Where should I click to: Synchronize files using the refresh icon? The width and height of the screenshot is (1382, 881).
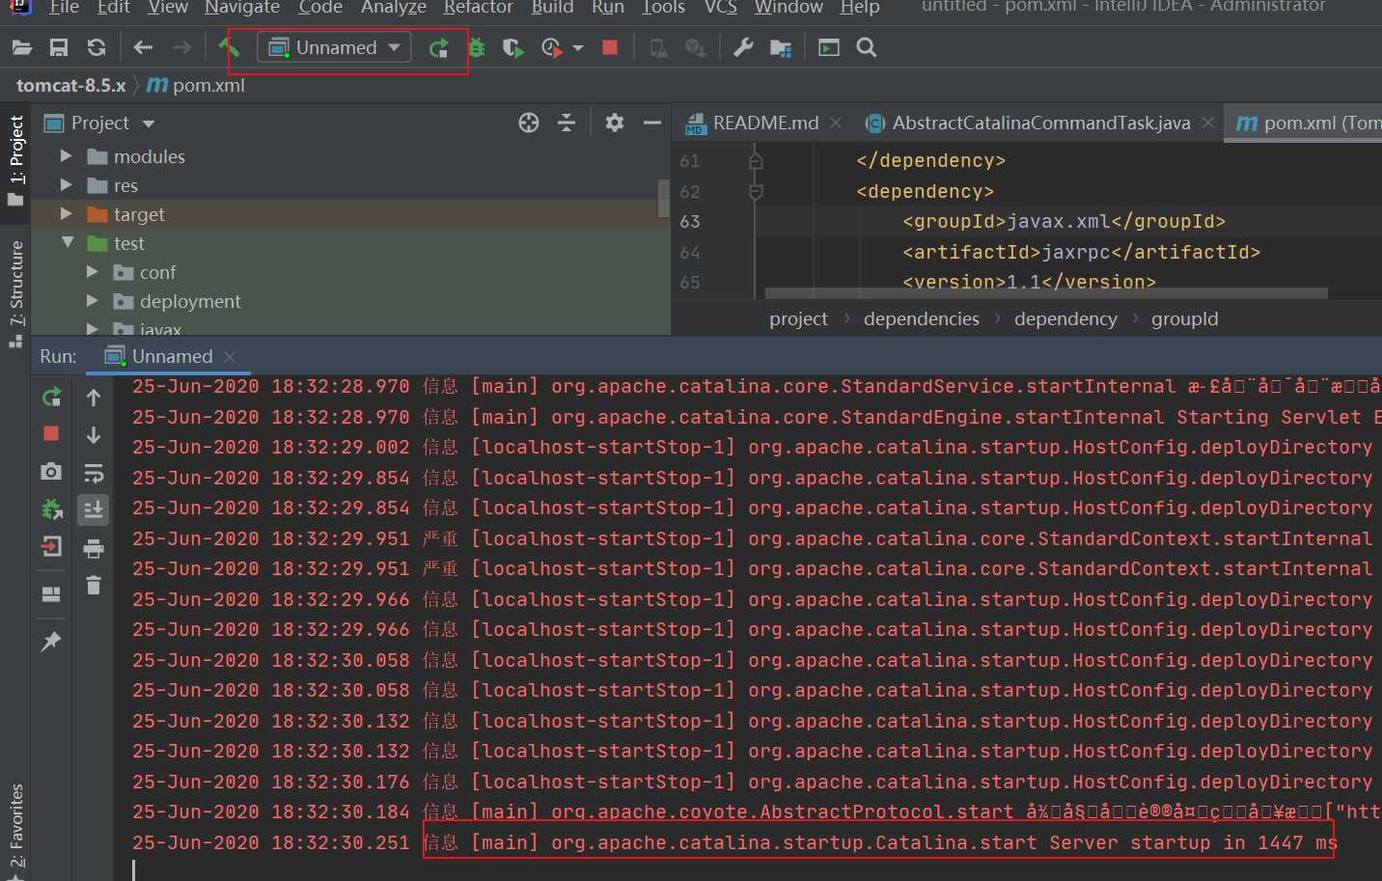[97, 47]
